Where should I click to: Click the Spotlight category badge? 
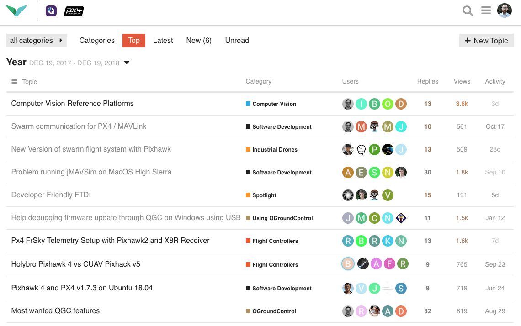click(x=264, y=195)
